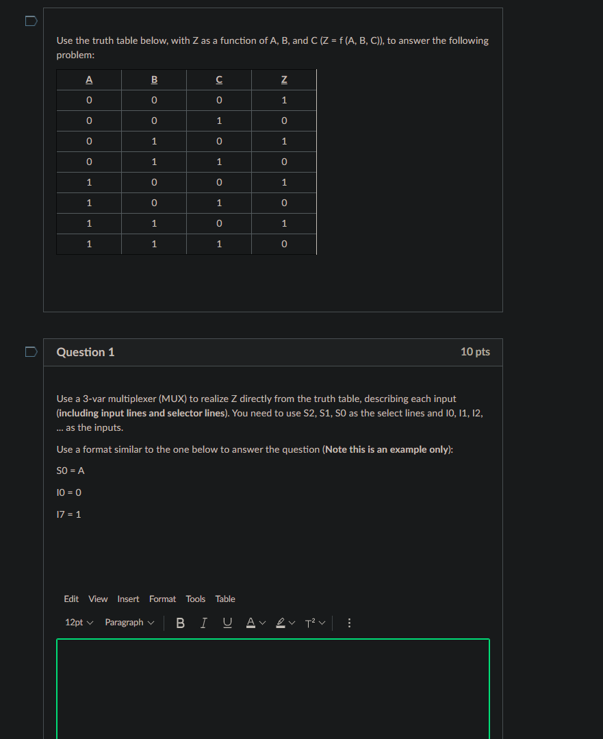Toggle bold formatting
603x739 pixels.
tap(181, 623)
